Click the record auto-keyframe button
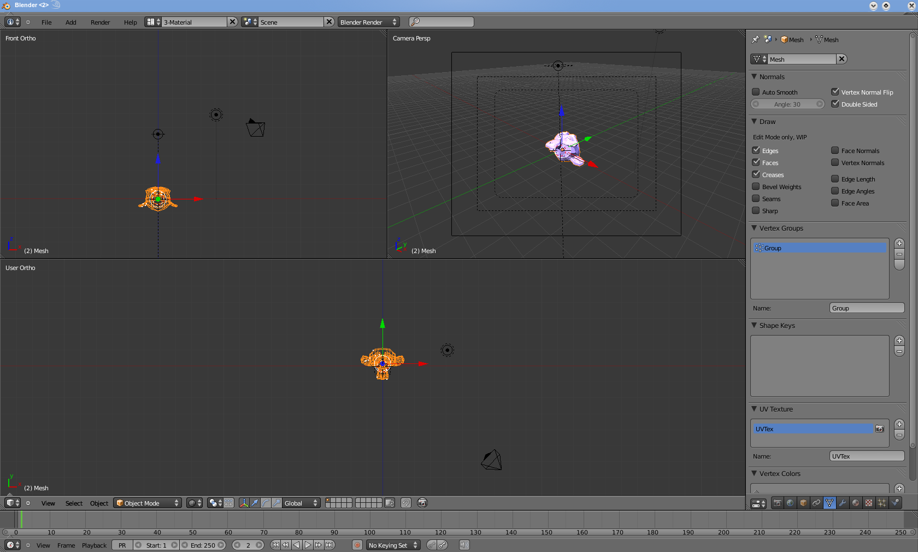This screenshot has width=918, height=552. [x=357, y=545]
